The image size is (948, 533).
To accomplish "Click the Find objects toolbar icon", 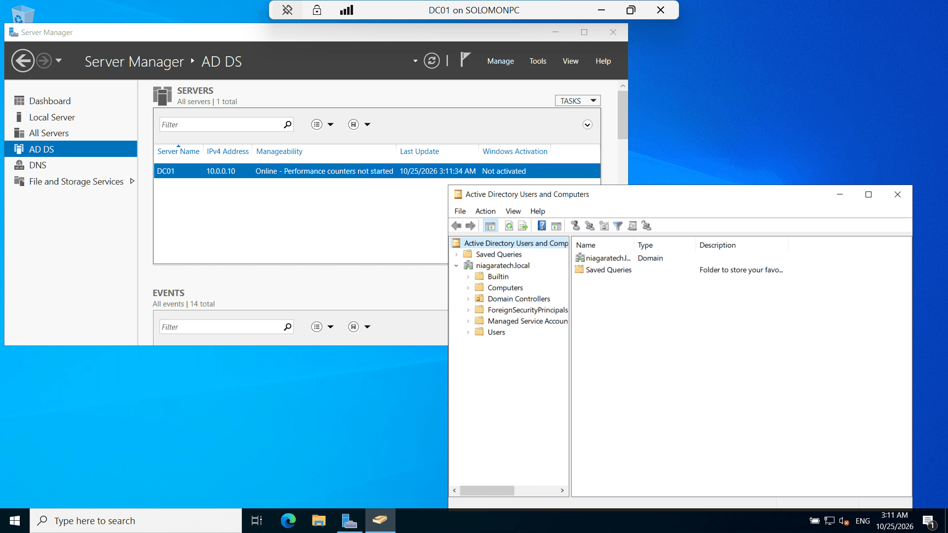I will point(632,226).
